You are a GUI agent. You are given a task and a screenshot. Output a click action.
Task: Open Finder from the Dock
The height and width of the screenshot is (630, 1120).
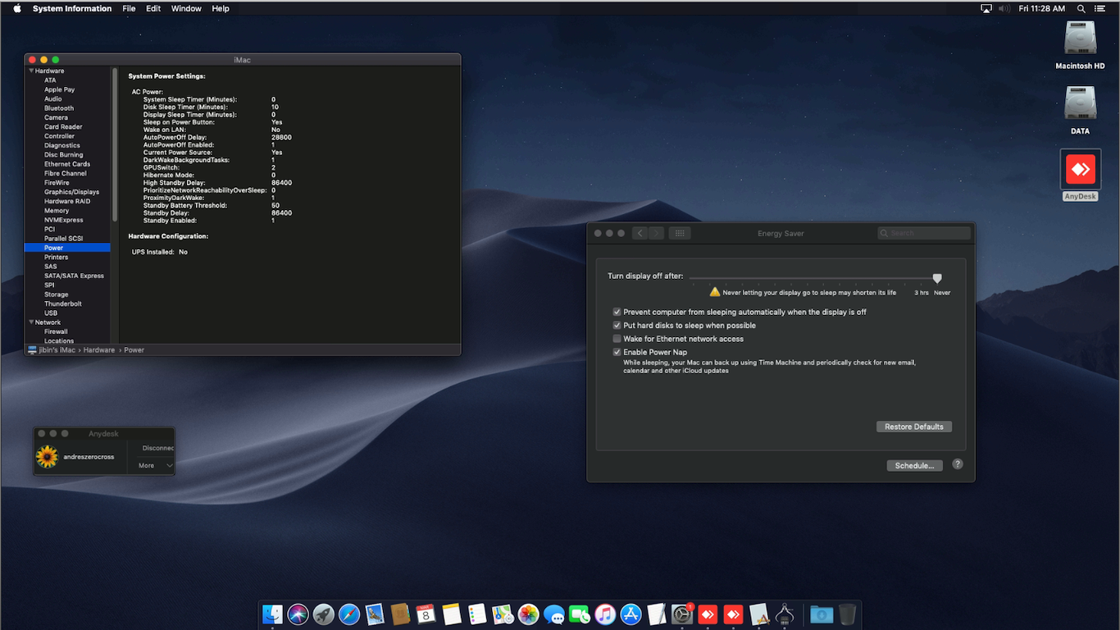pos(272,614)
